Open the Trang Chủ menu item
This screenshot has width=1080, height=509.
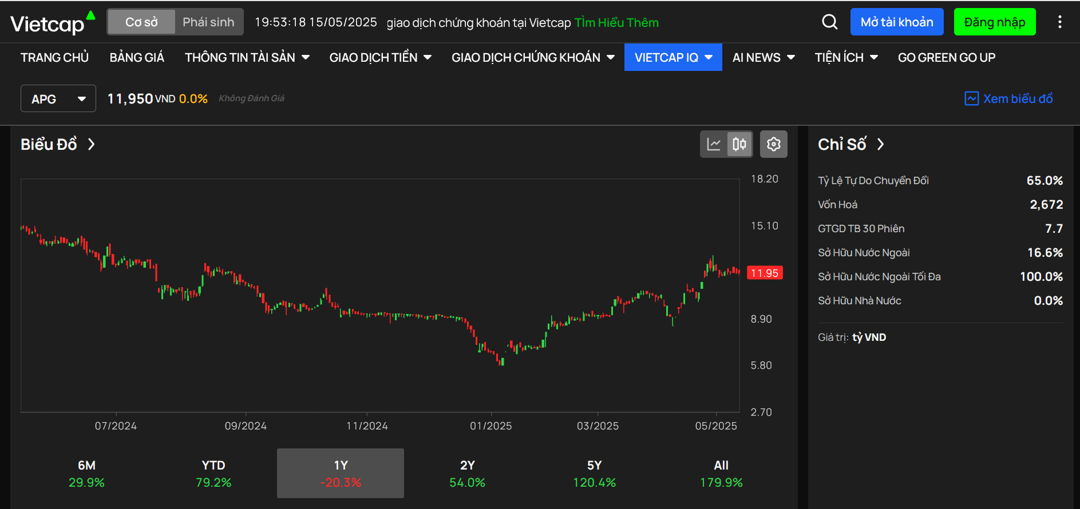click(x=54, y=58)
